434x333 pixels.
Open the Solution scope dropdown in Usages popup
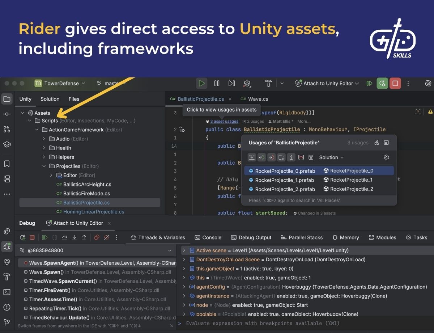click(331, 157)
